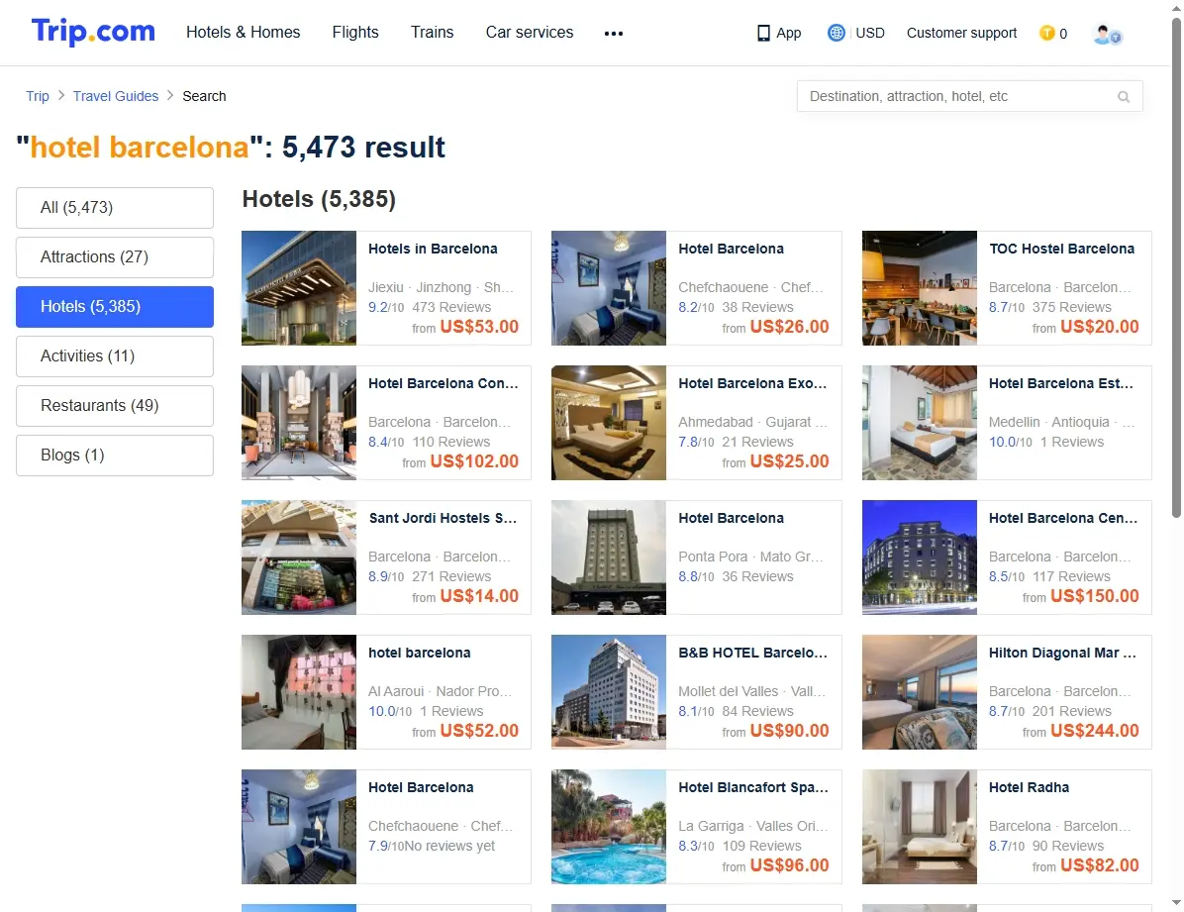The width and height of the screenshot is (1184, 912).
Task: Open TOC Hostel Barcelona photo
Action: pyautogui.click(x=920, y=288)
